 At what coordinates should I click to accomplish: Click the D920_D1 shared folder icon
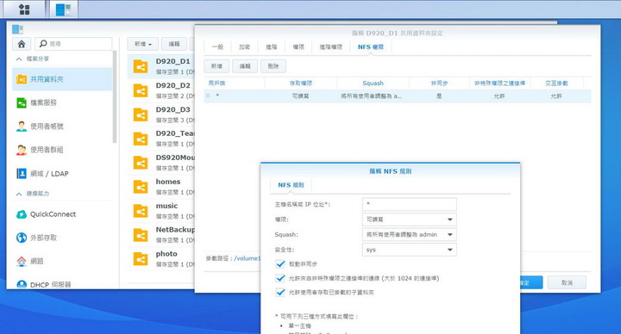141,66
